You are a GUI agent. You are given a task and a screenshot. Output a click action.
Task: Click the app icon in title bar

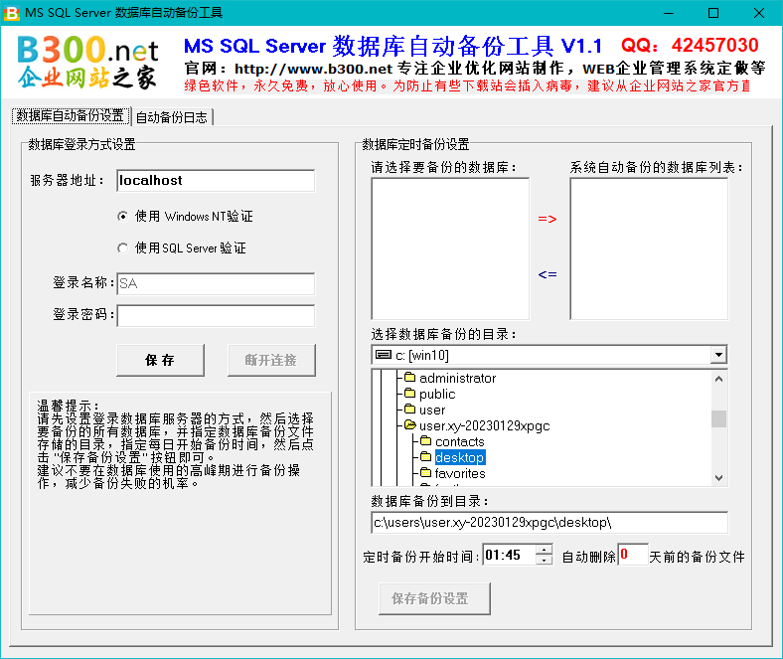coord(12,13)
